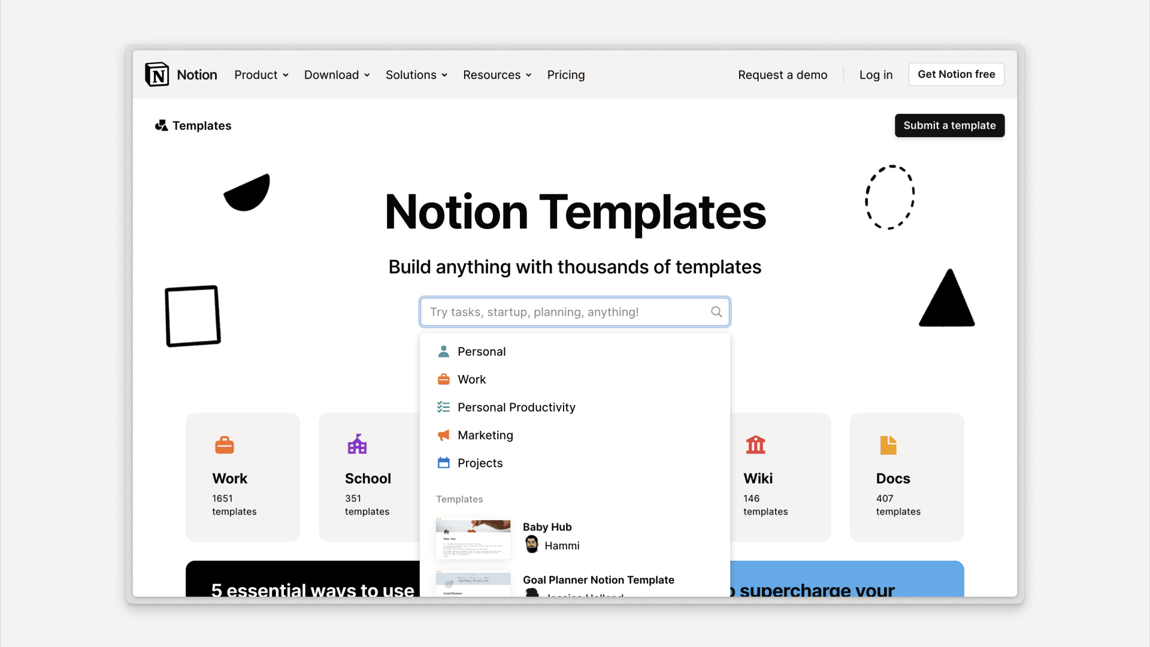Expand the Solutions dropdown menu
Screen dimensions: 1150x647
point(417,74)
